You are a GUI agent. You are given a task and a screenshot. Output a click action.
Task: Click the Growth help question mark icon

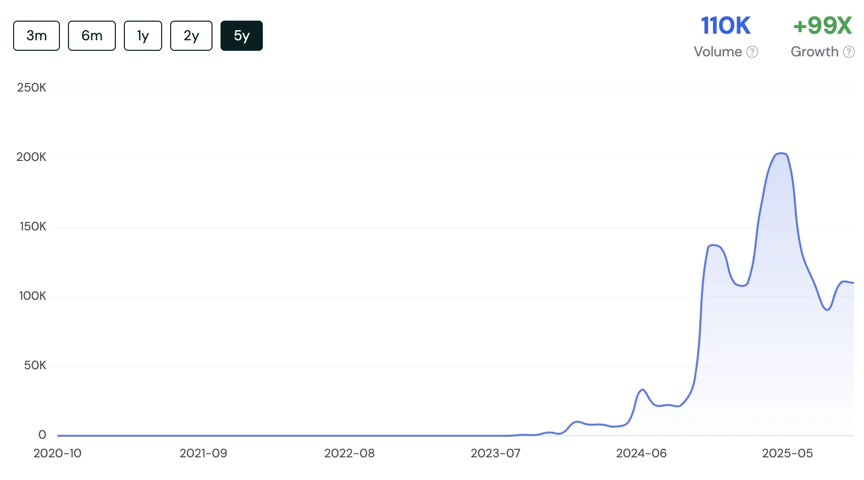(x=848, y=52)
